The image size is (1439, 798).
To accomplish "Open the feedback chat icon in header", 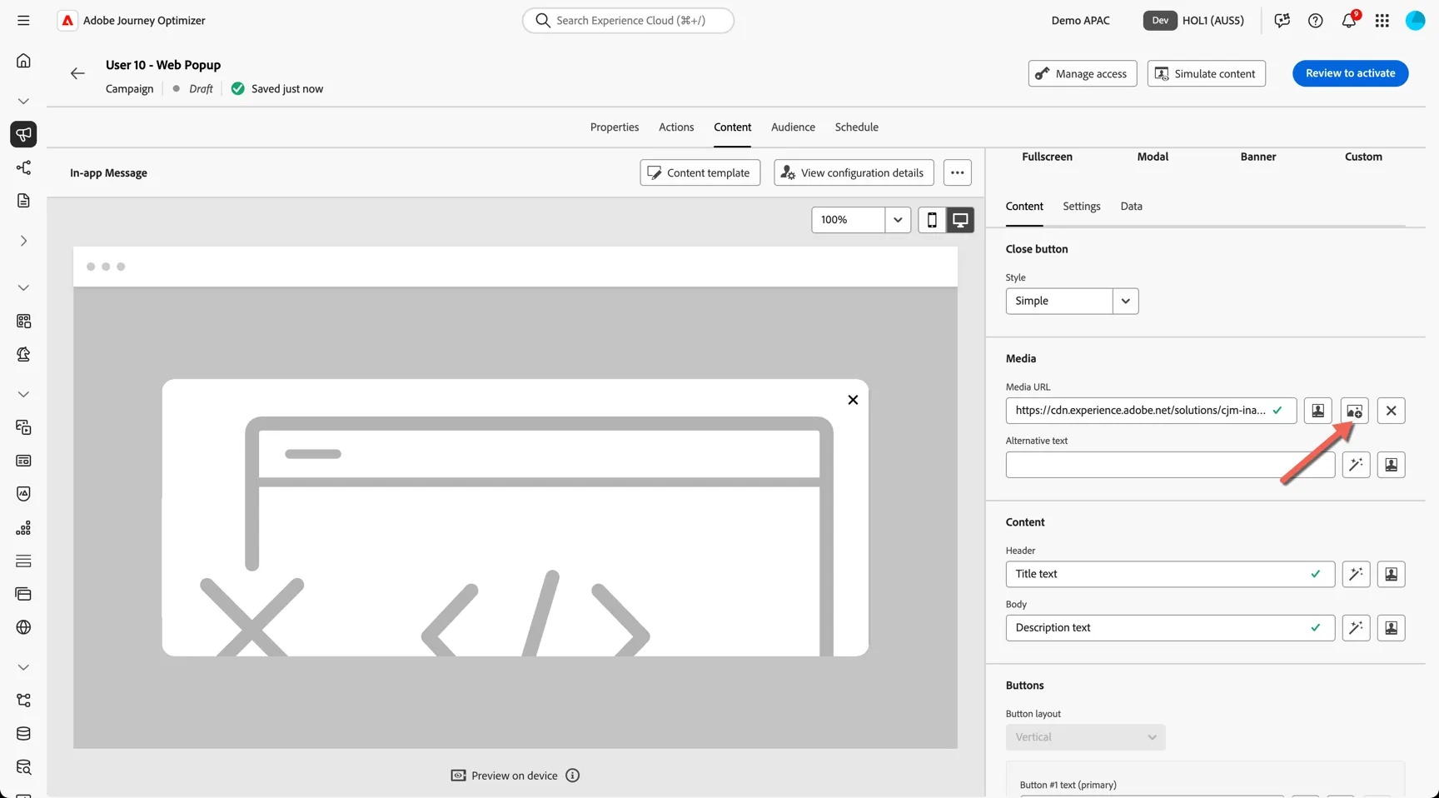I will pos(1282,21).
